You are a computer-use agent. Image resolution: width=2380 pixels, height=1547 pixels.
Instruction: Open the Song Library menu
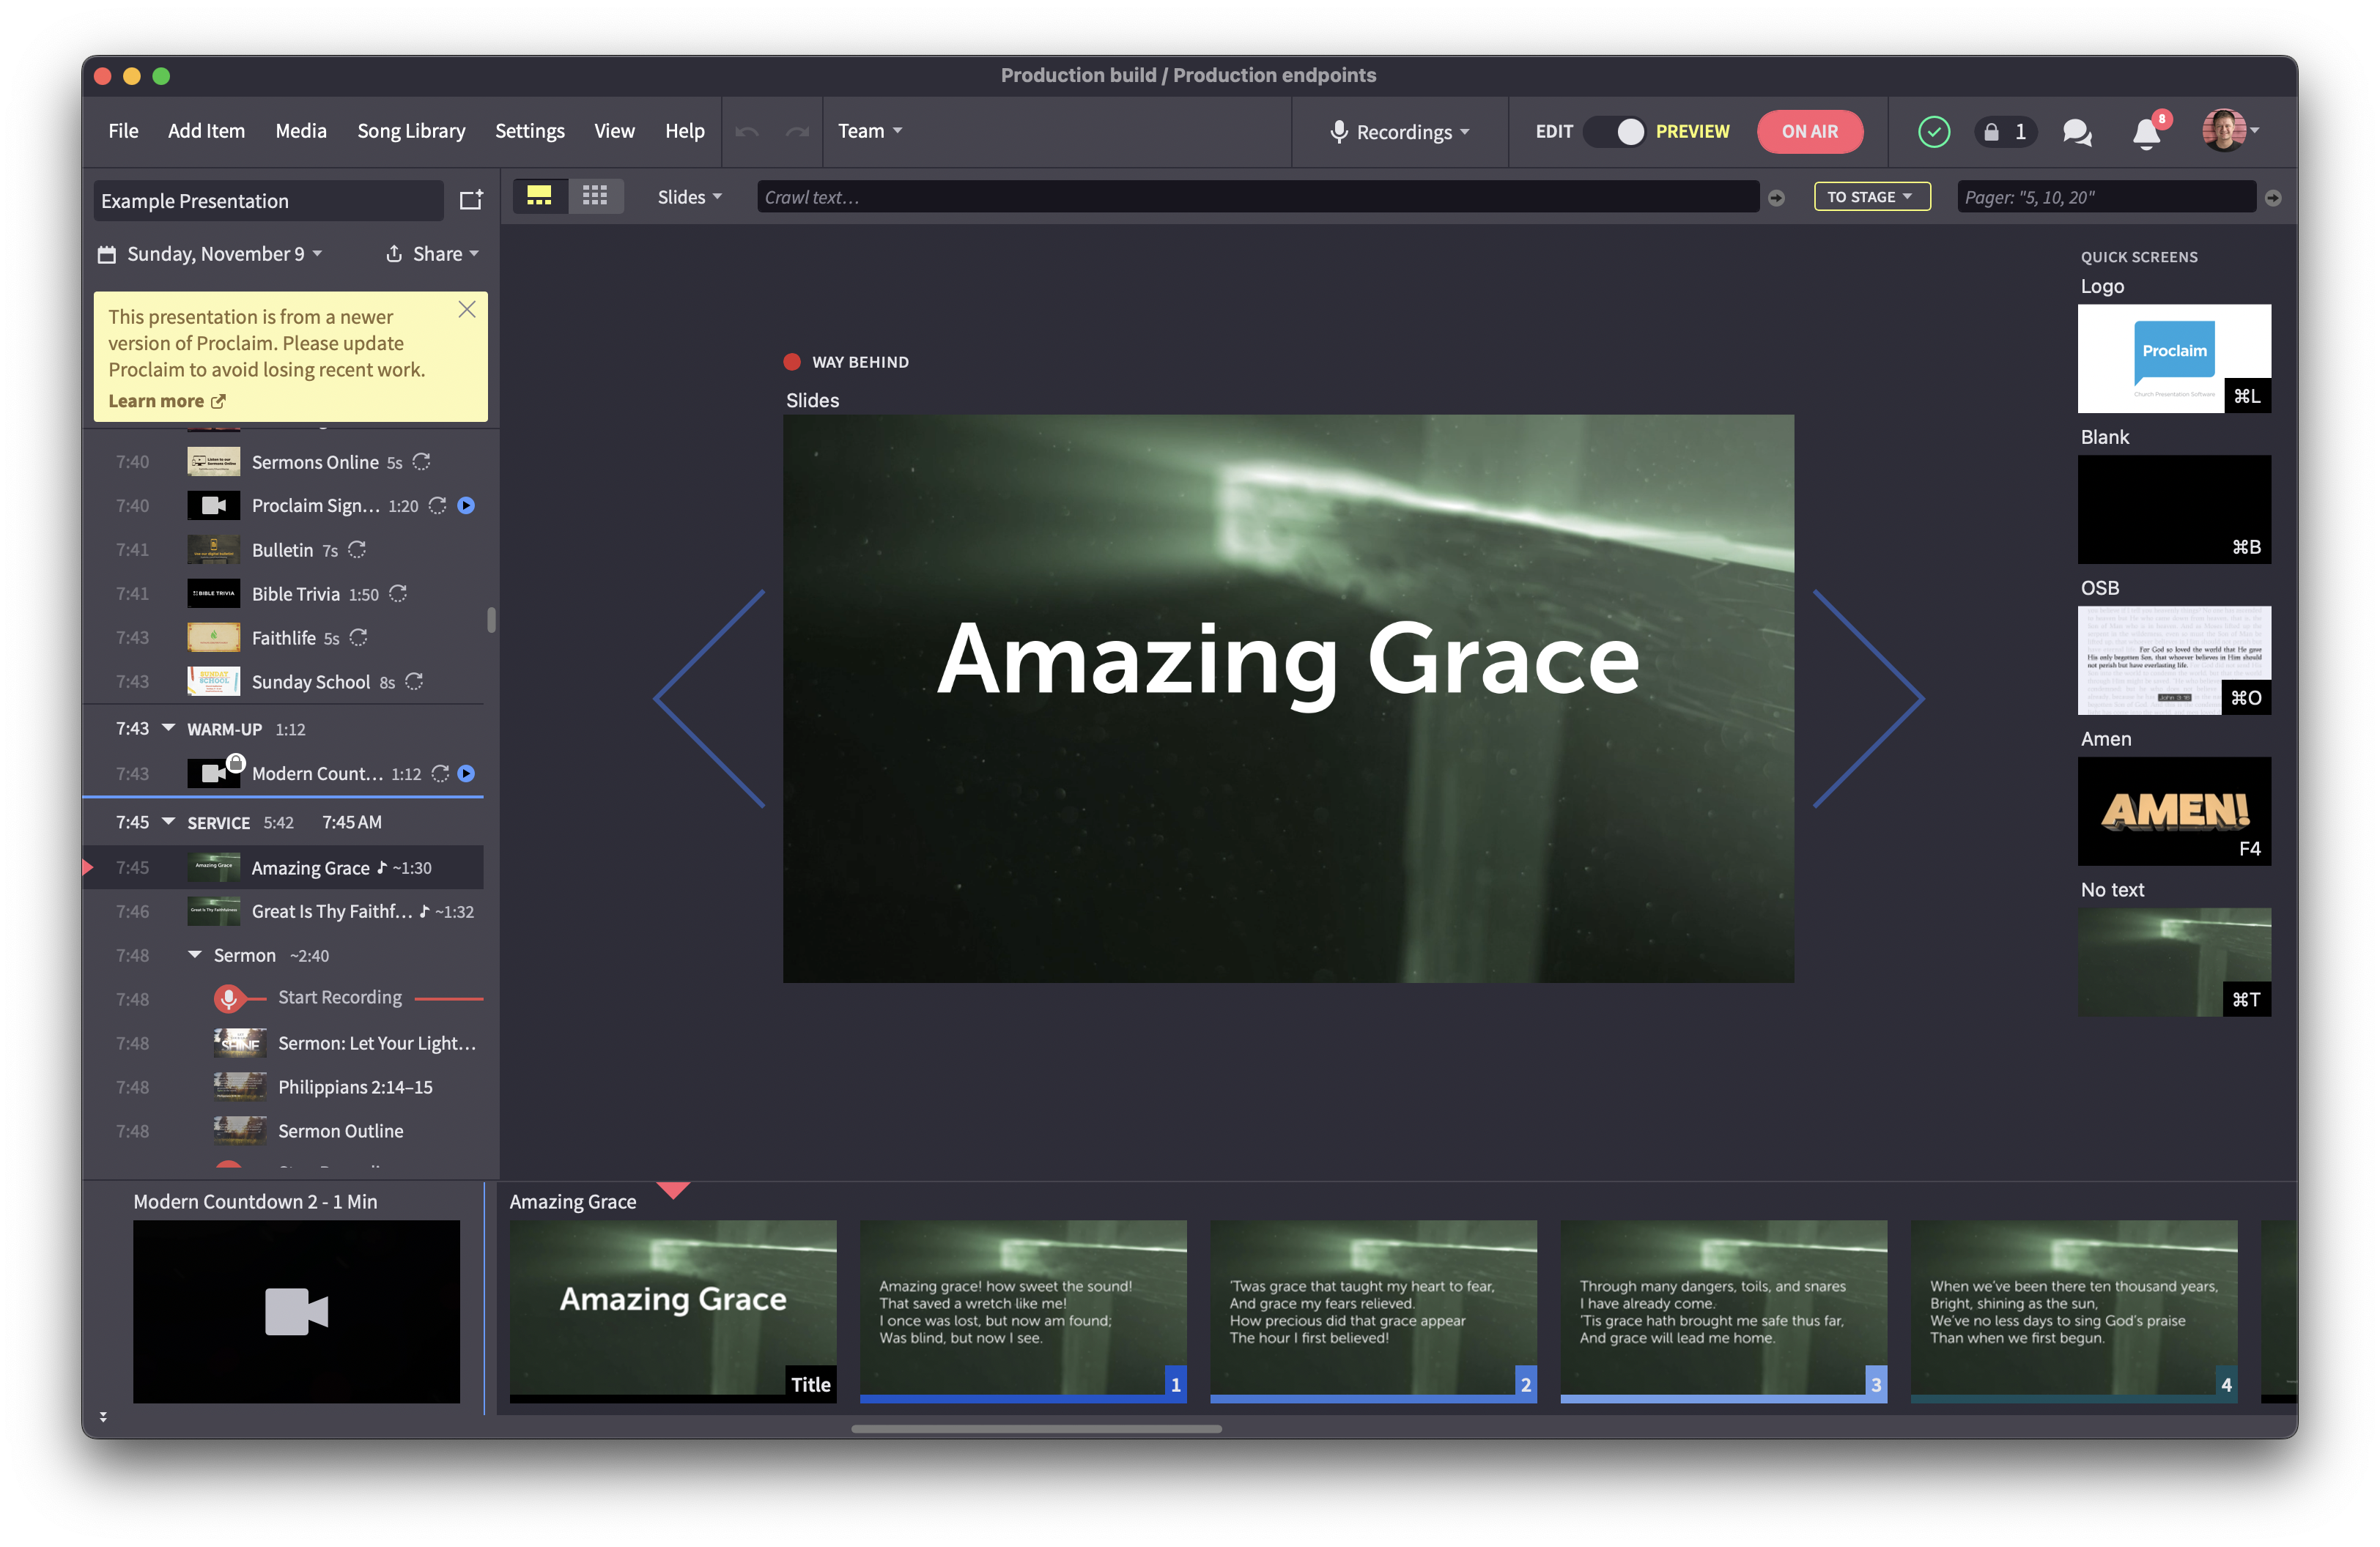(x=411, y=131)
